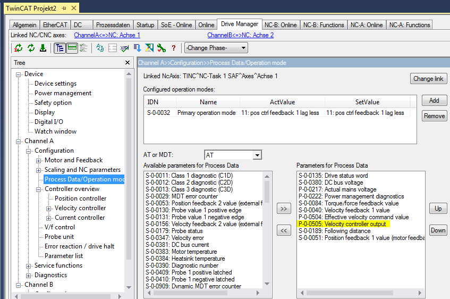Screen dimensions: 450x299
Task: Expand the Velocity controller node
Action: [x=48, y=209]
